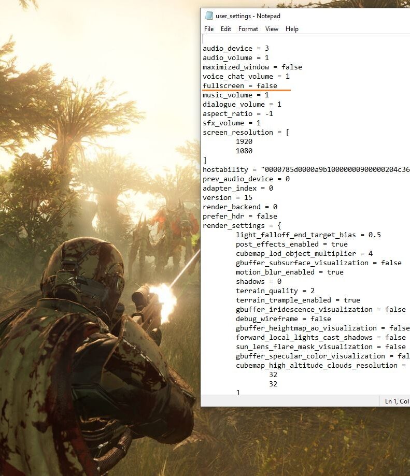Click the line "audio_device = 3"
This screenshot has width=410, height=476.
236,49
